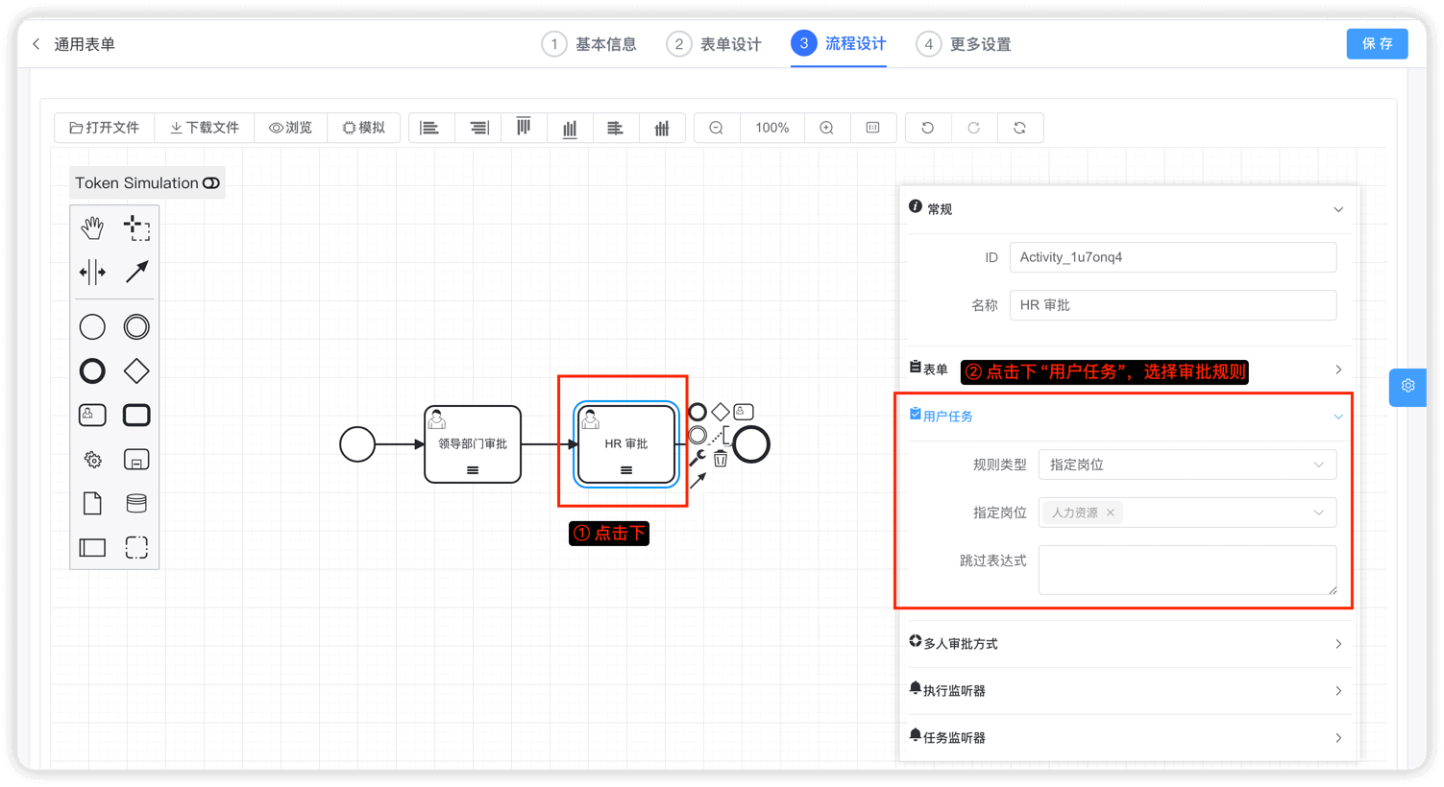
Task: Remove the 人力资源 tag
Action: click(1111, 513)
